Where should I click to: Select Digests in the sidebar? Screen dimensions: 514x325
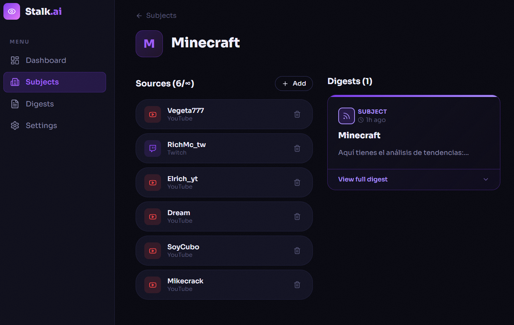pyautogui.click(x=39, y=104)
